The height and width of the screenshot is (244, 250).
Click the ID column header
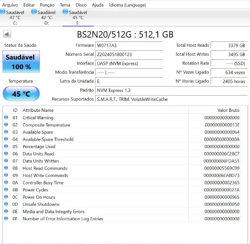click(x=15, y=110)
